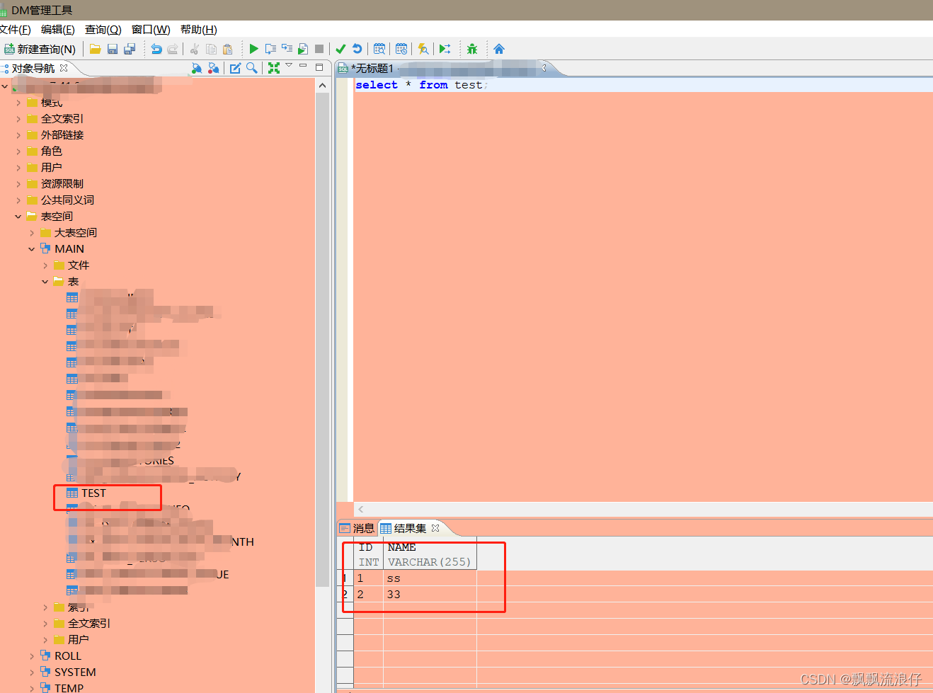The height and width of the screenshot is (693, 933).
Task: Click the edit pencil icon in 对象导航 panel
Action: tap(235, 68)
